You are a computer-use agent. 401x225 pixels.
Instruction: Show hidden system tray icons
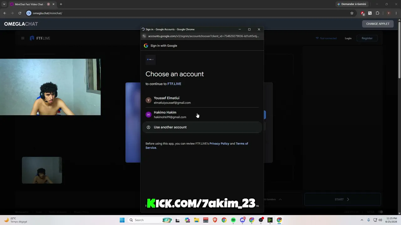click(x=362, y=220)
